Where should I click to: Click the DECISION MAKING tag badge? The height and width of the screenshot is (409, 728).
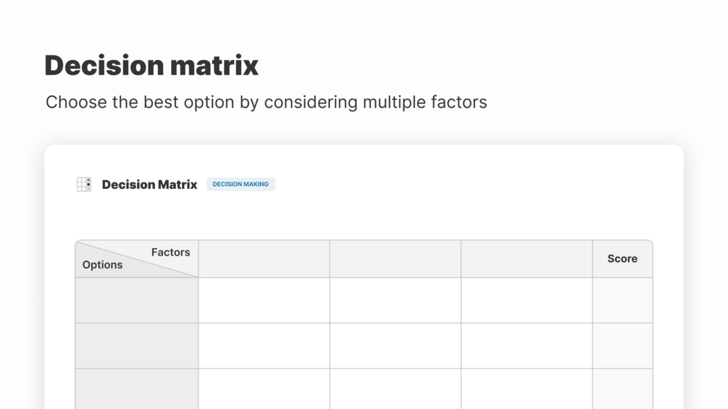coord(240,185)
